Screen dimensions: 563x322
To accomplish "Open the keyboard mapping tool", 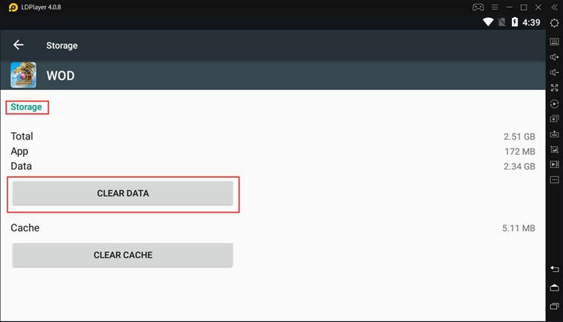I will (x=554, y=41).
